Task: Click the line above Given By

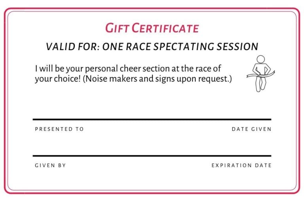Action: pyautogui.click(x=152, y=156)
